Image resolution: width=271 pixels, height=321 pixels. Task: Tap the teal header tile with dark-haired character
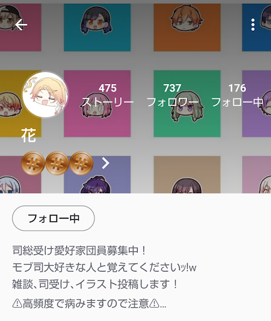[97, 28]
